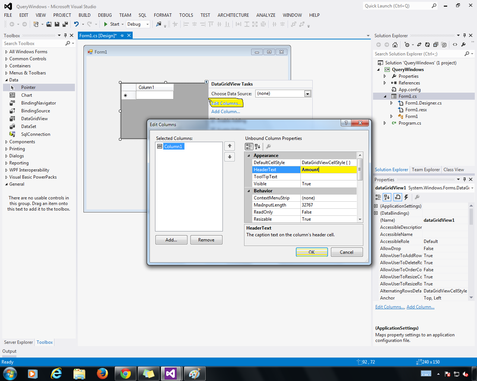Set ReadOnly property to True
This screenshot has width=477, height=381.
[x=328, y=212]
